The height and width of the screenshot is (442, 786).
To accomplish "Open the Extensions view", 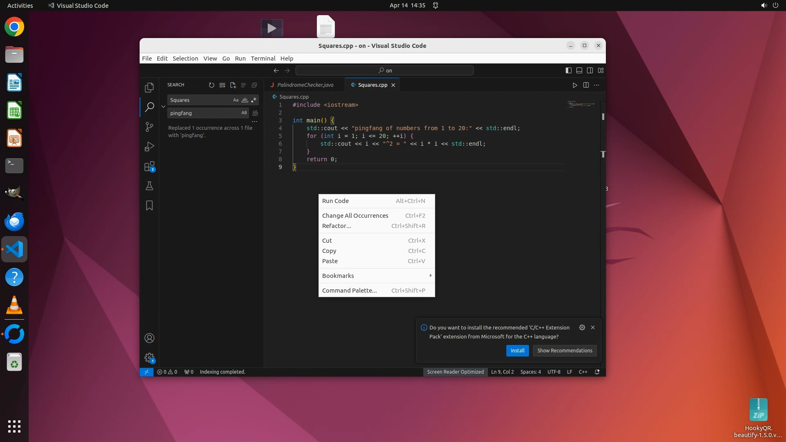I will (149, 166).
